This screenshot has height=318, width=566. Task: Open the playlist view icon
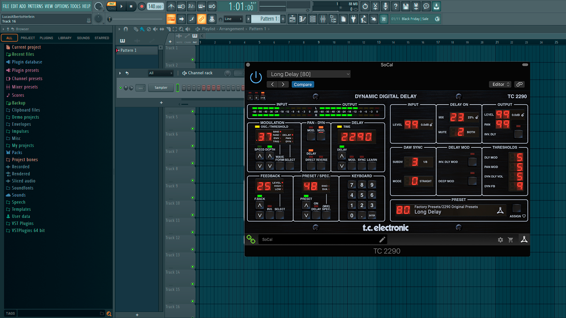point(293,19)
